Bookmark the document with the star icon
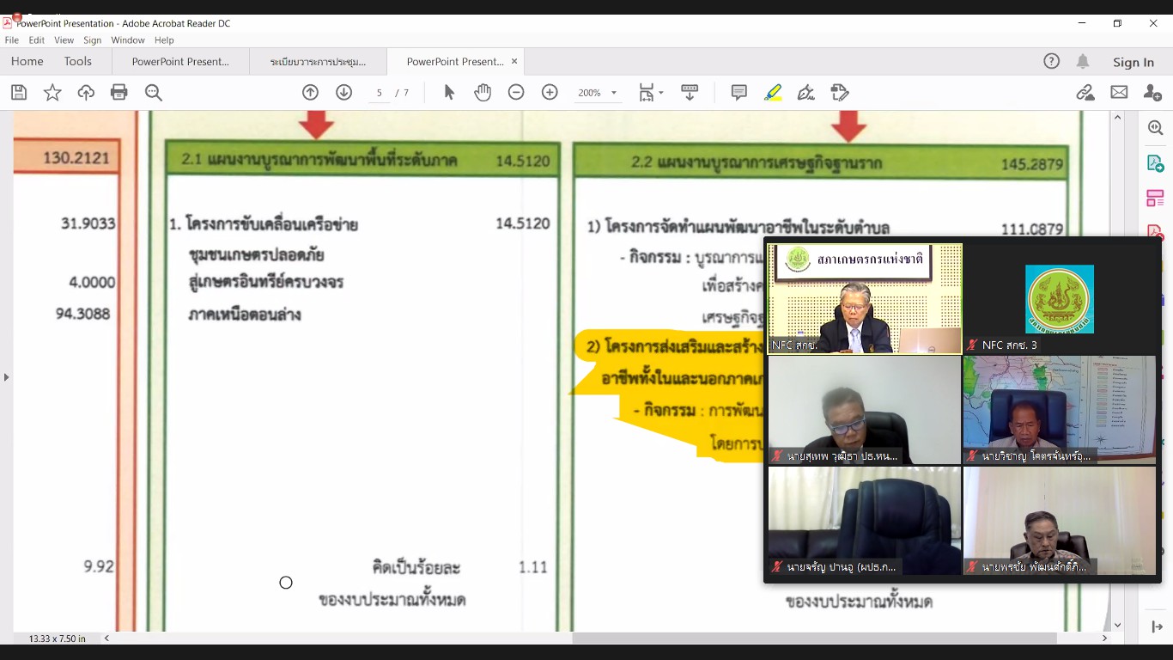 52,93
